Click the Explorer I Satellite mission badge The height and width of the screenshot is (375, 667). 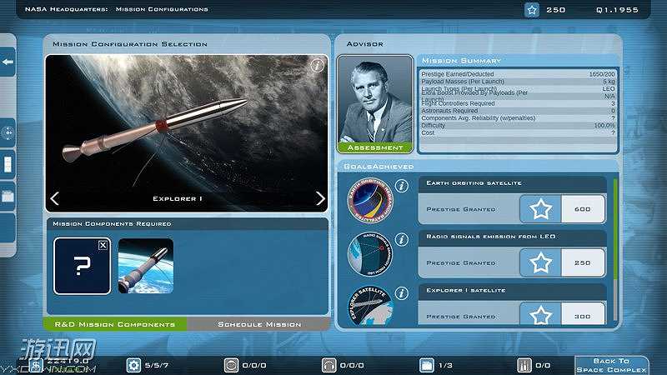(370, 306)
